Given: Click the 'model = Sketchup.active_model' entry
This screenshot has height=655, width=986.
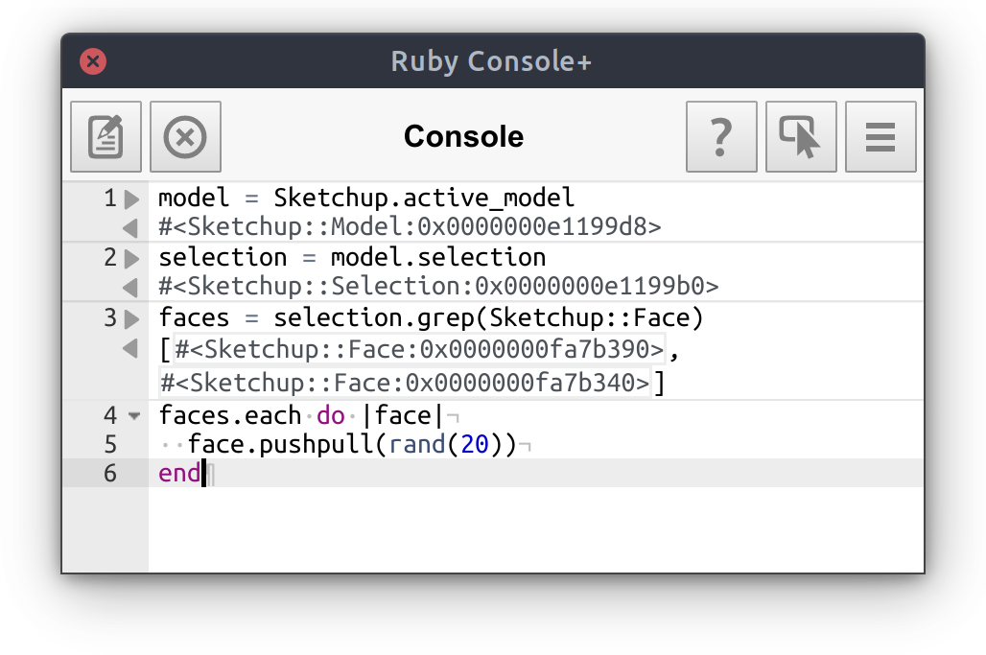Looking at the screenshot, I should [x=366, y=199].
